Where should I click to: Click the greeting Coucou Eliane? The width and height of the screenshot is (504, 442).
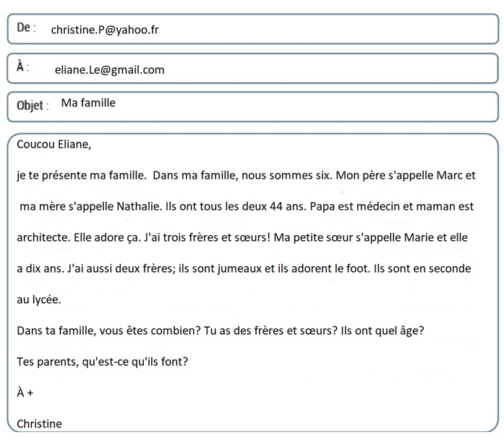coord(54,145)
